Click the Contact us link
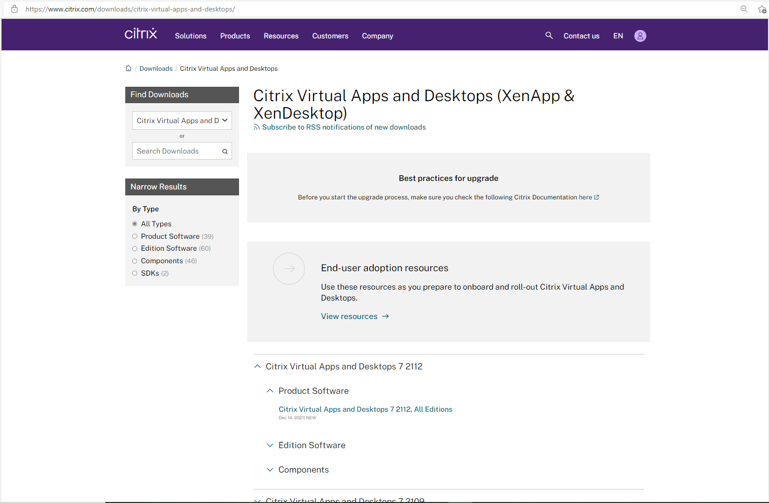Image resolution: width=769 pixels, height=503 pixels. pos(581,36)
